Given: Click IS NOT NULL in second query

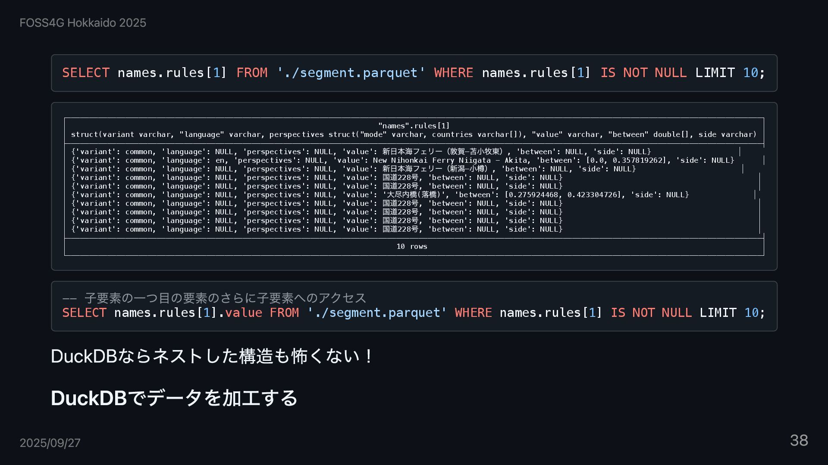Looking at the screenshot, I should (x=651, y=313).
